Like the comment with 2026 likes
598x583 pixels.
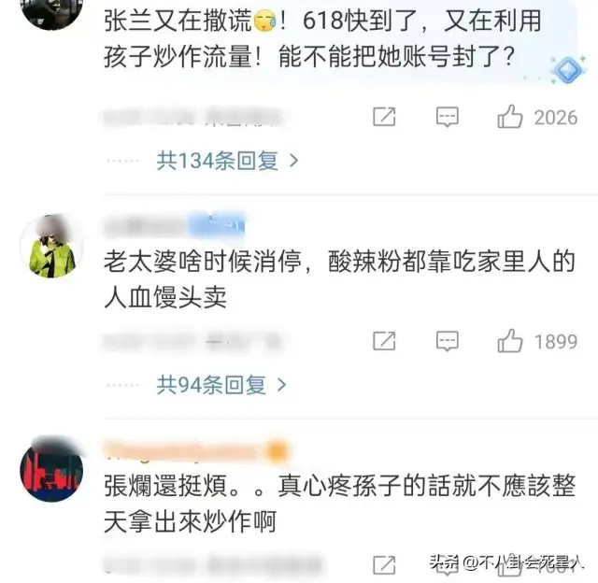click(x=509, y=117)
